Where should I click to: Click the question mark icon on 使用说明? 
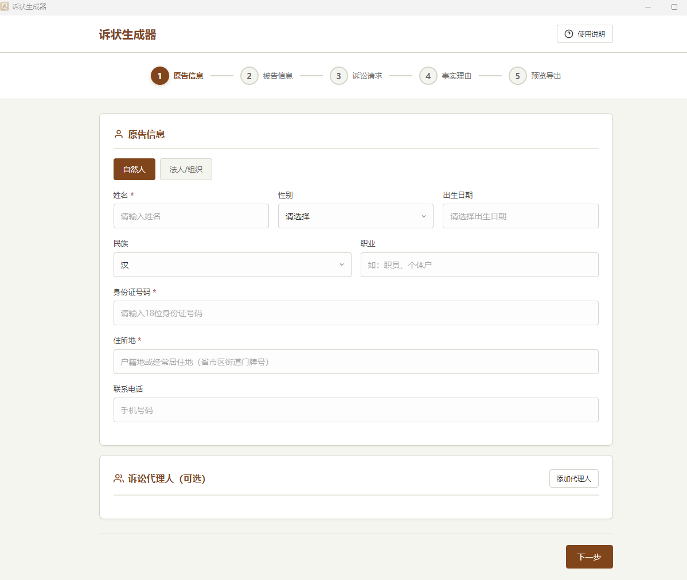tap(568, 33)
